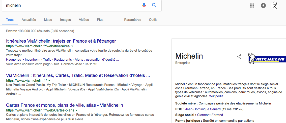
Task: Open the Outils search tools
Action: pos(153,20)
